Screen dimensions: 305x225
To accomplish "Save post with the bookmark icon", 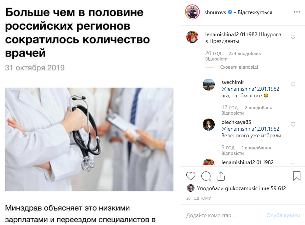I will 297,176.
